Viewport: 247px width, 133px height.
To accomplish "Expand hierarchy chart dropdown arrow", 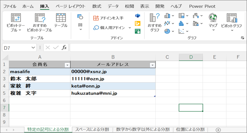I will point(187,16).
